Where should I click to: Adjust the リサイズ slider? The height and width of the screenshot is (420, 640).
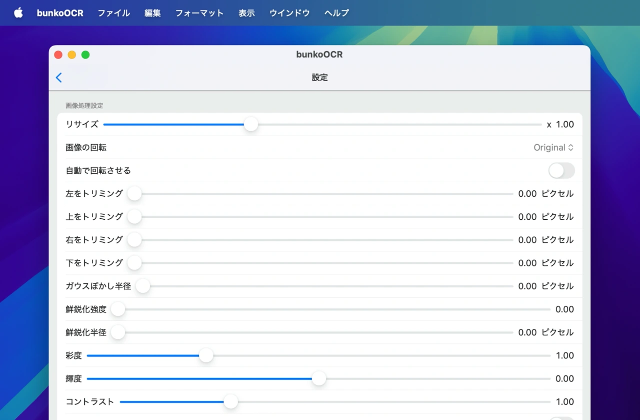tap(250, 124)
